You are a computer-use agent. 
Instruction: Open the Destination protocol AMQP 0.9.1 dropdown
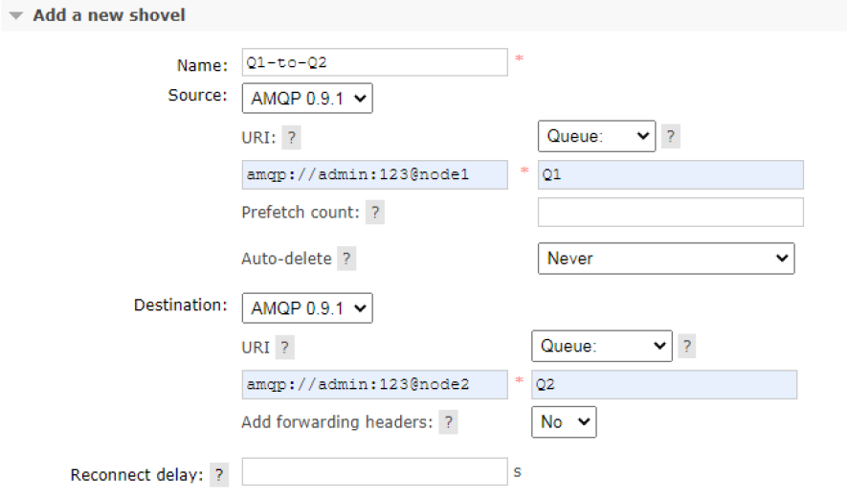click(307, 308)
